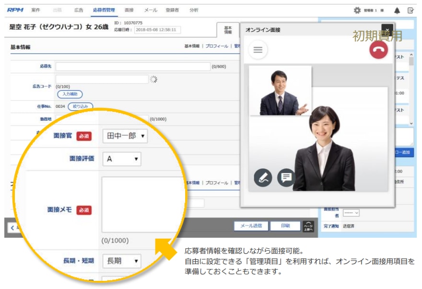Open the 面接官 dropdown showing 田中一郎

[x=125, y=136]
